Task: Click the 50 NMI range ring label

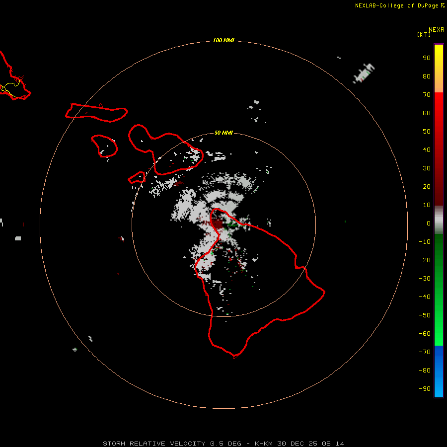Action: pos(223,133)
